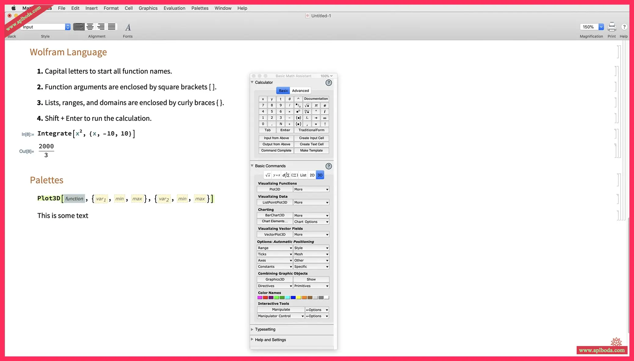The width and height of the screenshot is (634, 361).
Task: Switch Basic Commands to 2D mode
Action: (312, 175)
